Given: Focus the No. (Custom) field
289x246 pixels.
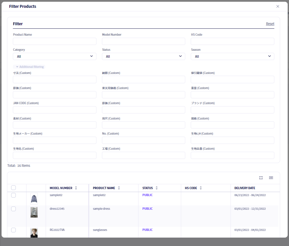Looking at the screenshot, I should tap(143, 140).
